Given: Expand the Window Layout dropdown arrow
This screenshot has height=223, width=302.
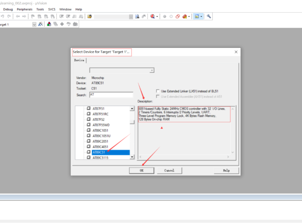Looking at the screenshot, I should [201, 17].
